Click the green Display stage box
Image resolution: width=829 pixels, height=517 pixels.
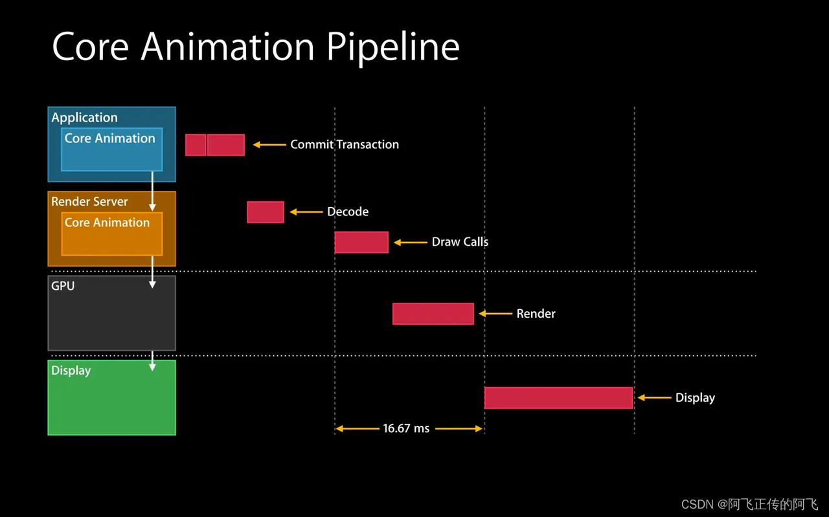pyautogui.click(x=111, y=397)
